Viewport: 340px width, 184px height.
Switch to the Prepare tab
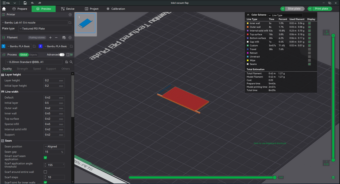pos(20,9)
